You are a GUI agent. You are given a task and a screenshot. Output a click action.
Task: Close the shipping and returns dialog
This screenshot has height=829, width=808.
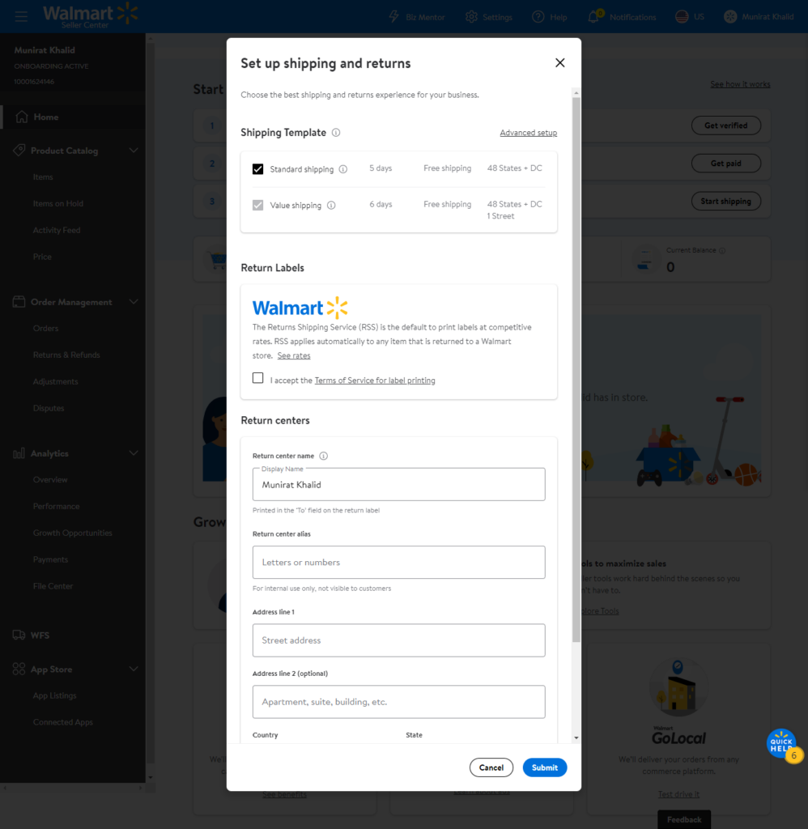pos(560,63)
